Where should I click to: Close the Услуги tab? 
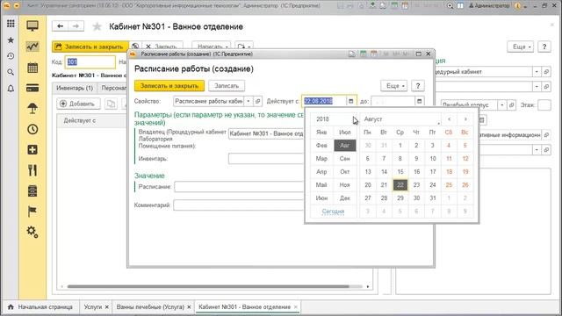point(107,307)
